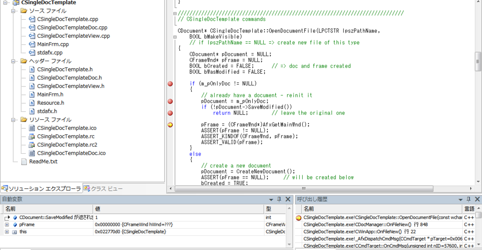
Task: Toggle breakpoint on pDocument = m_pOnlyDoc line
Action: click(x=170, y=101)
